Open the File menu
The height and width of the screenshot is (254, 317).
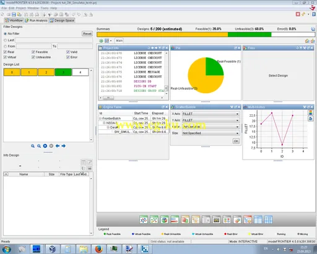point(4,8)
